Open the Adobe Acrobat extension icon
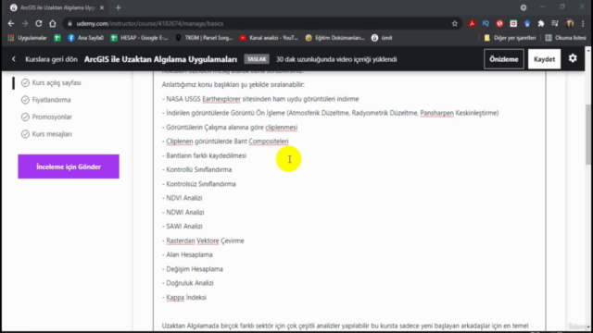Image resolution: width=593 pixels, height=333 pixels. (x=472, y=23)
